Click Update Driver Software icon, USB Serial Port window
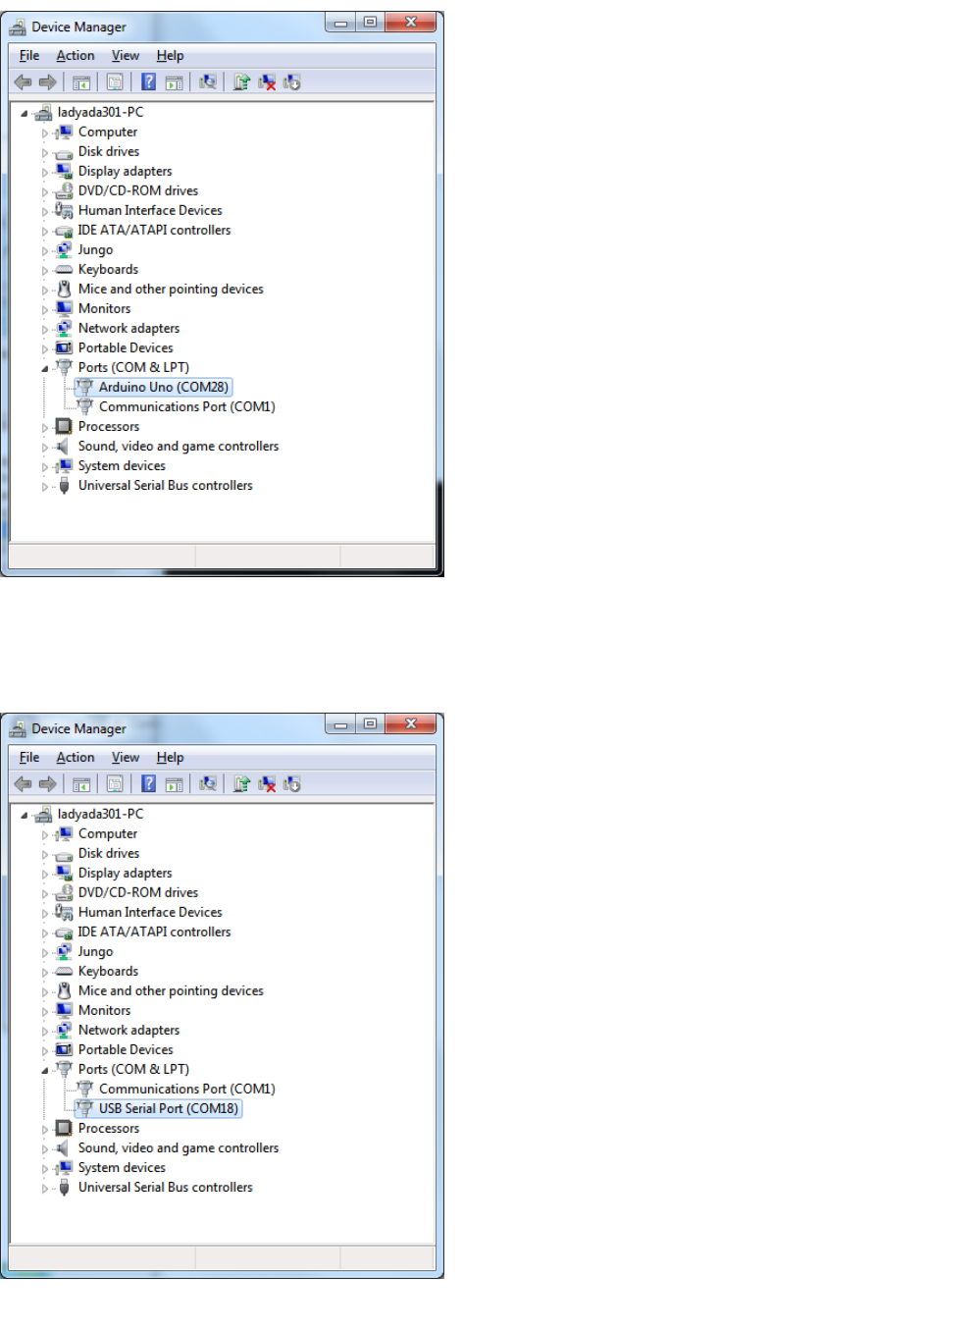 click(x=241, y=784)
